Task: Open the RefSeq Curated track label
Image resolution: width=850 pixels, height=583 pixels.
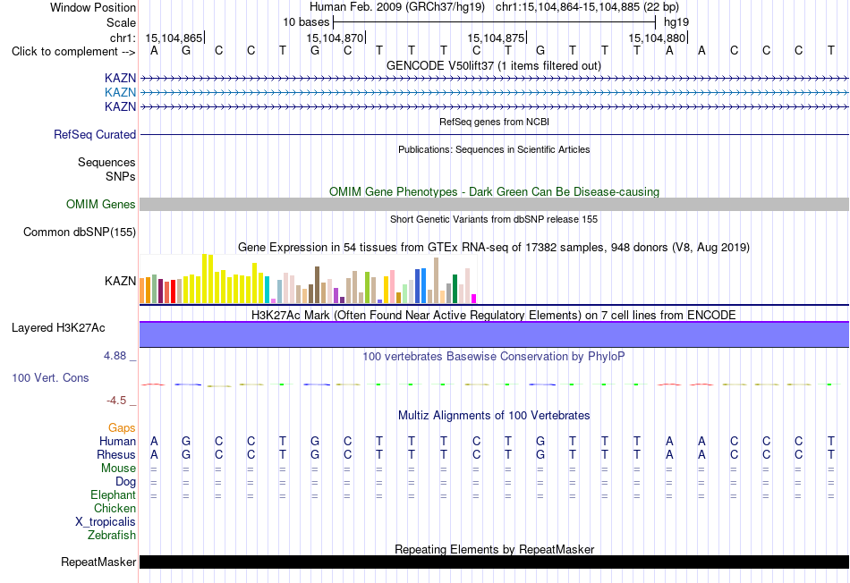Action: [x=94, y=134]
